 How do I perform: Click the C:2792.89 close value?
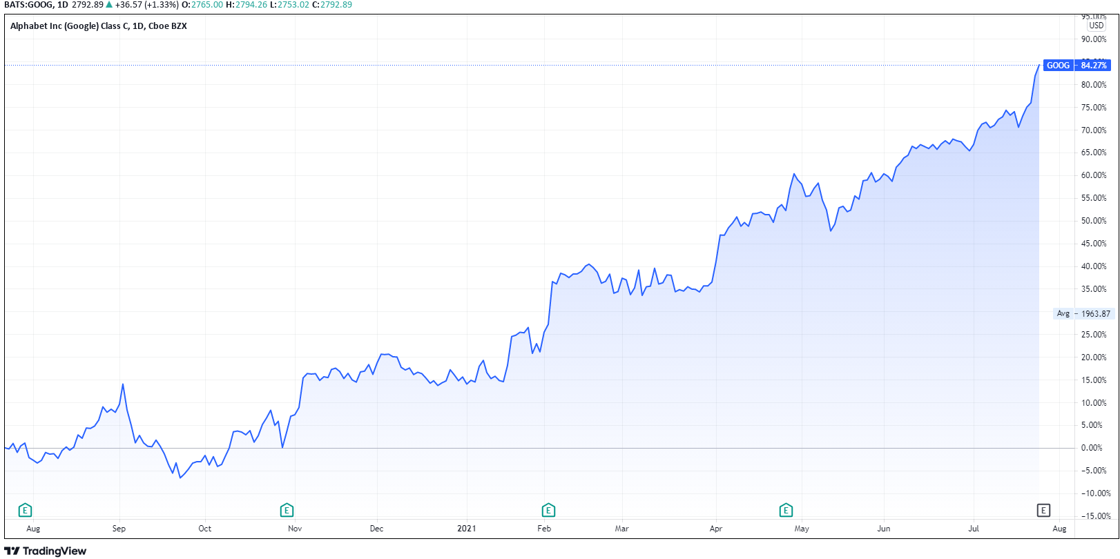332,5
